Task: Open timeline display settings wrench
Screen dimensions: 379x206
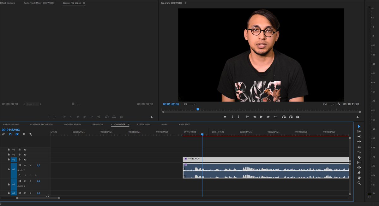Action: (x=31, y=134)
